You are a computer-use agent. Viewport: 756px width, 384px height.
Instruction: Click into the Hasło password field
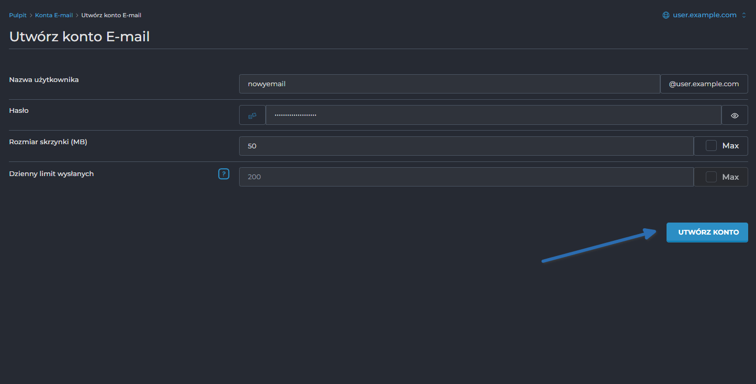tap(493, 115)
